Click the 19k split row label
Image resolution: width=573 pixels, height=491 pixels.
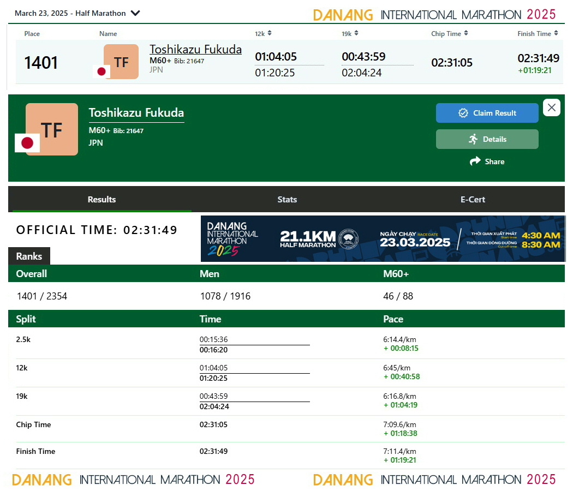pos(22,397)
